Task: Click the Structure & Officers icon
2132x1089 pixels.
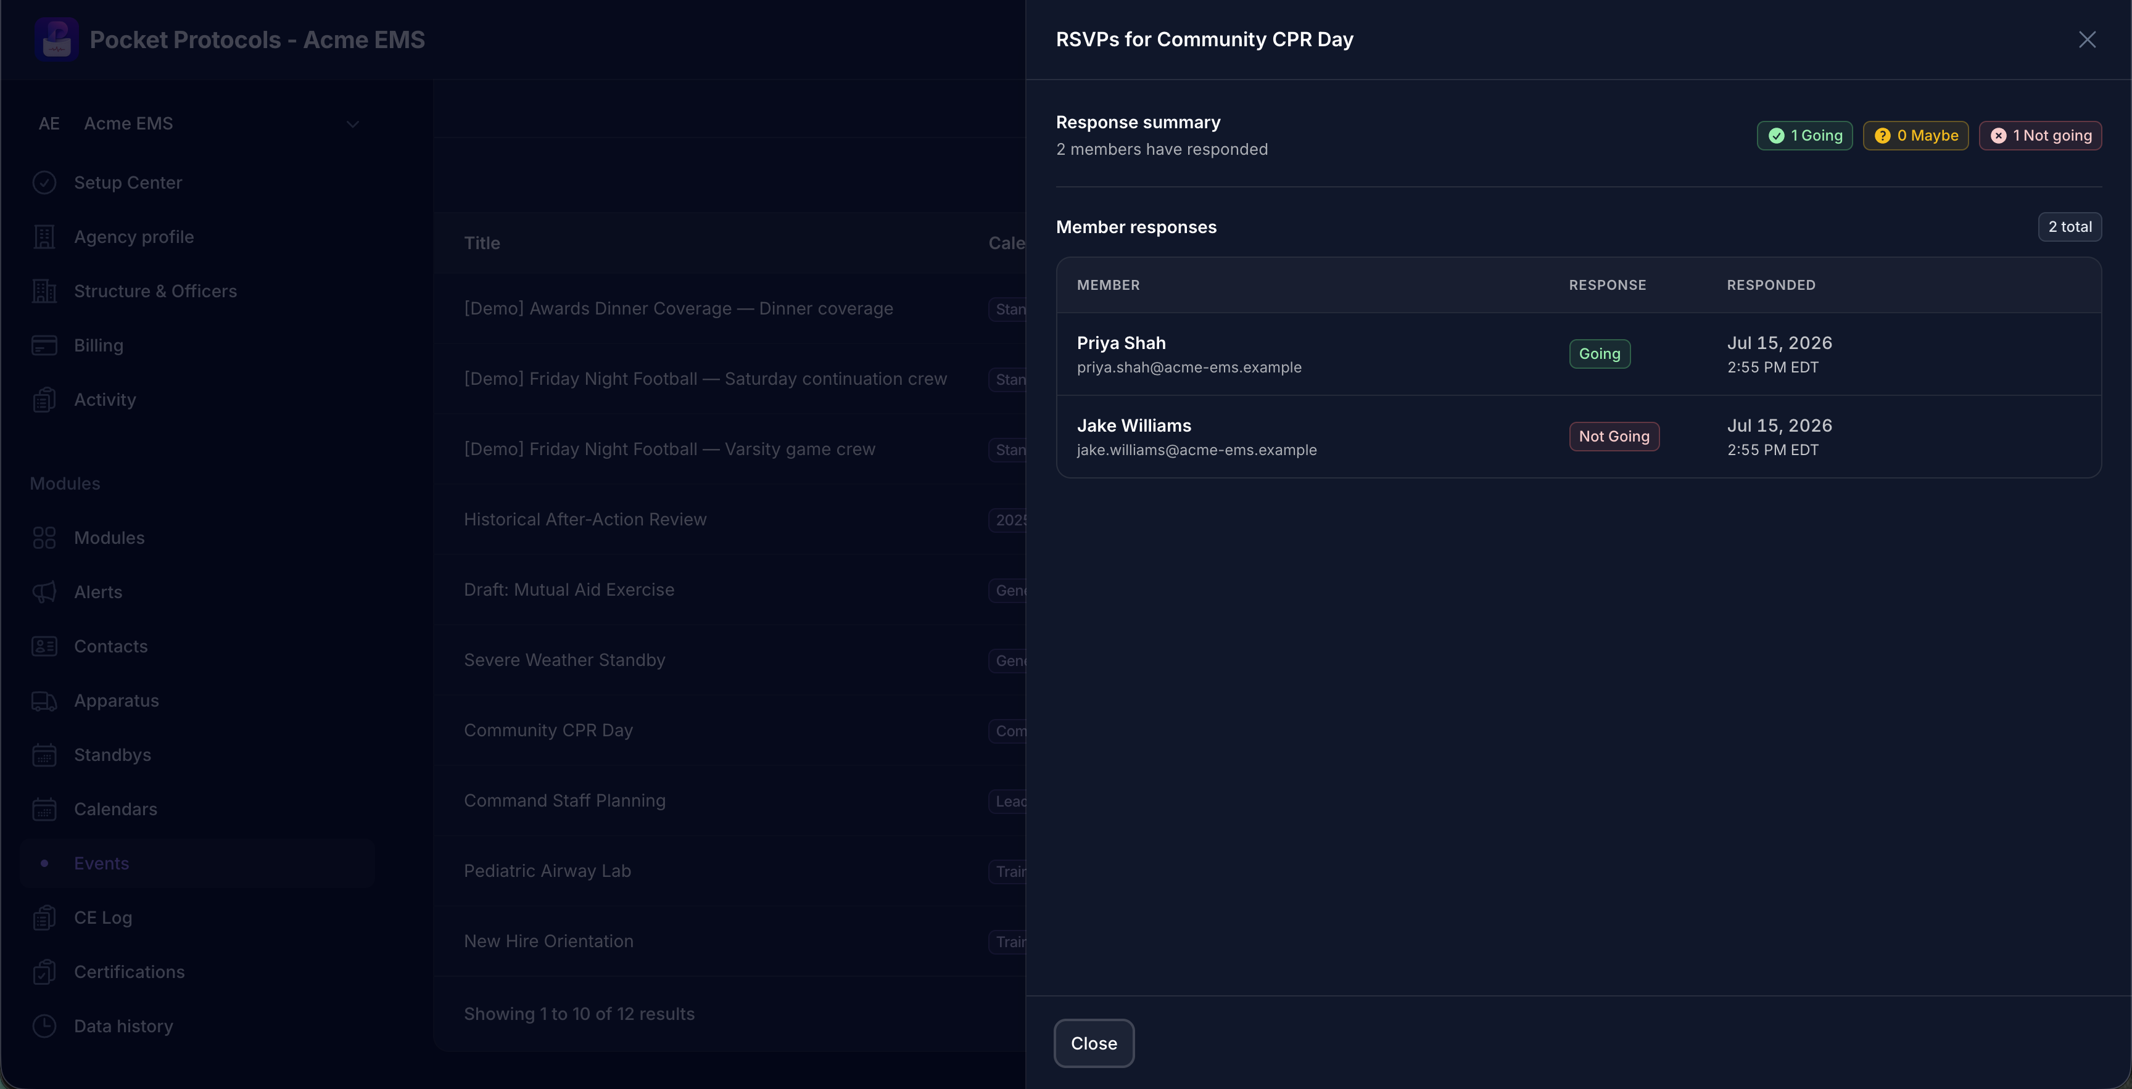Action: (x=44, y=291)
